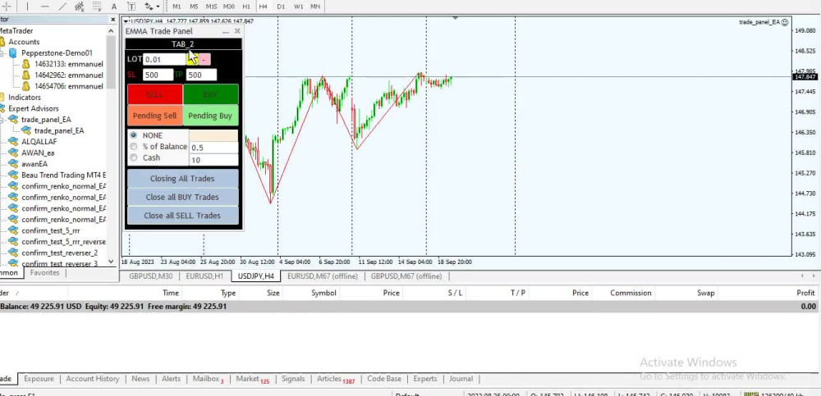Click the TAB_2 header in trade panel

[x=183, y=44]
